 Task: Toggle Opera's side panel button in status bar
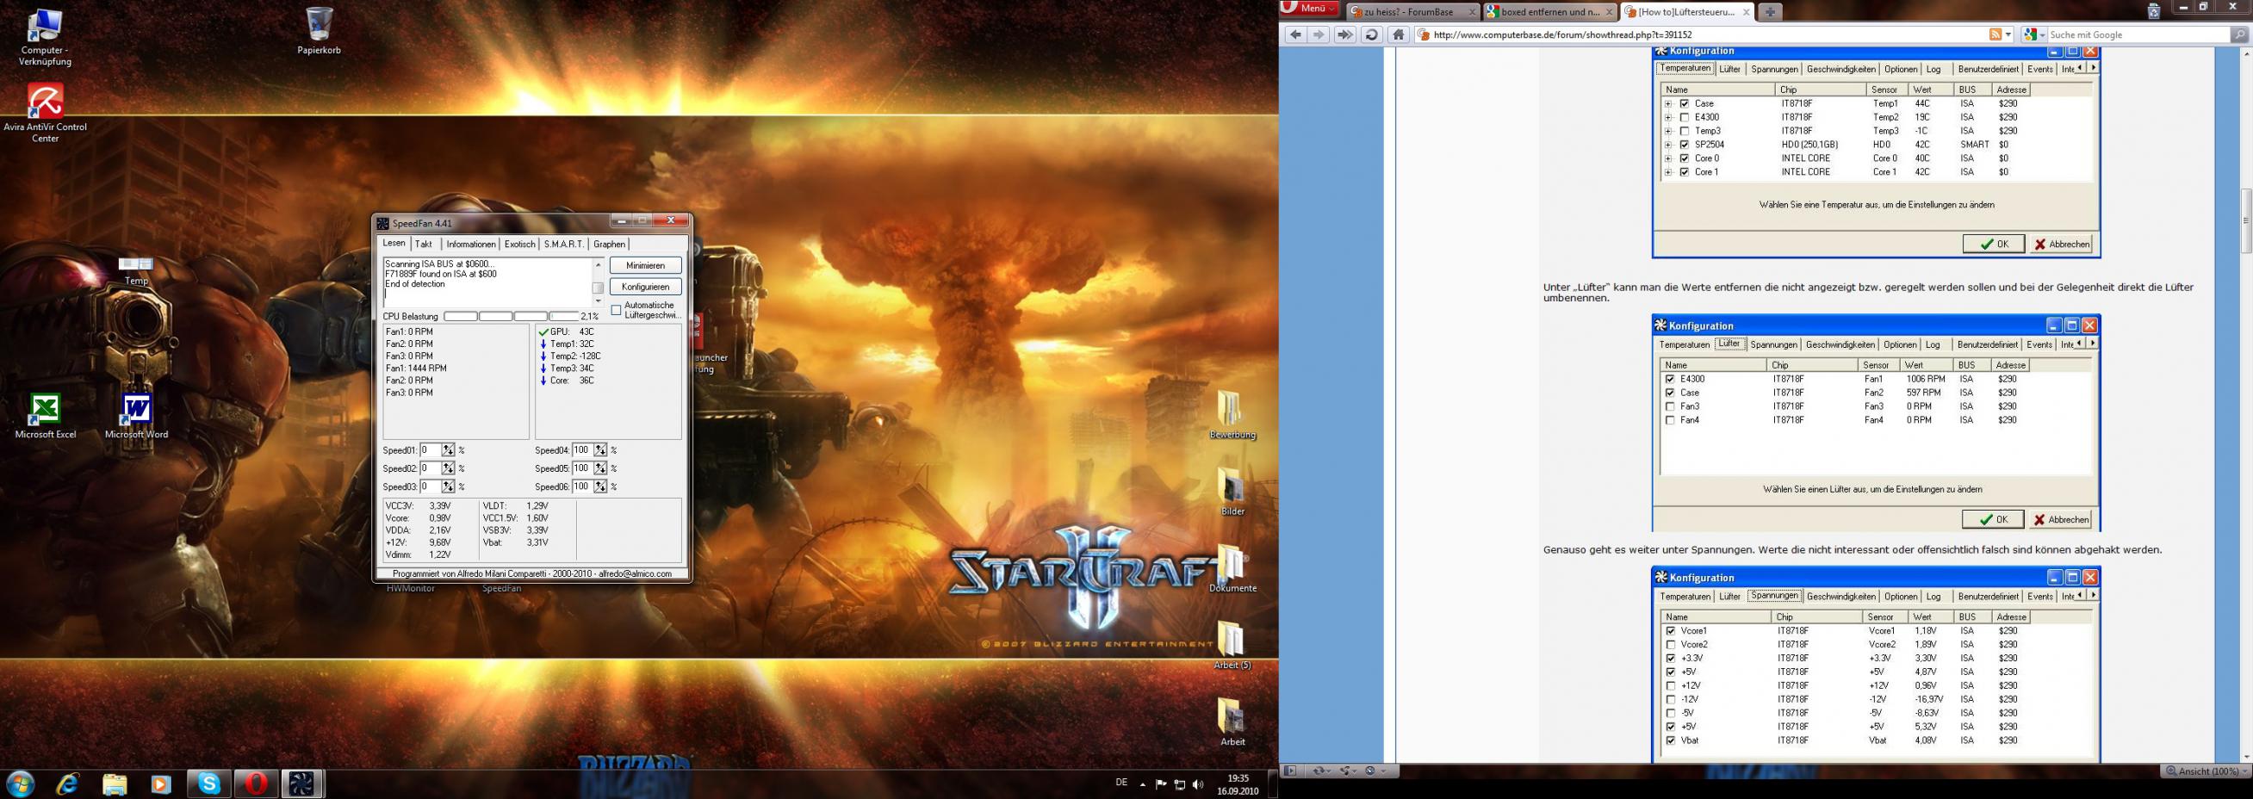(x=1290, y=771)
